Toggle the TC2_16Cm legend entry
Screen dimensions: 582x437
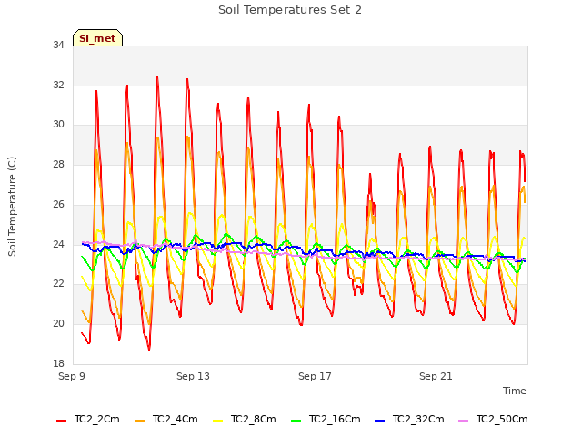326,419
